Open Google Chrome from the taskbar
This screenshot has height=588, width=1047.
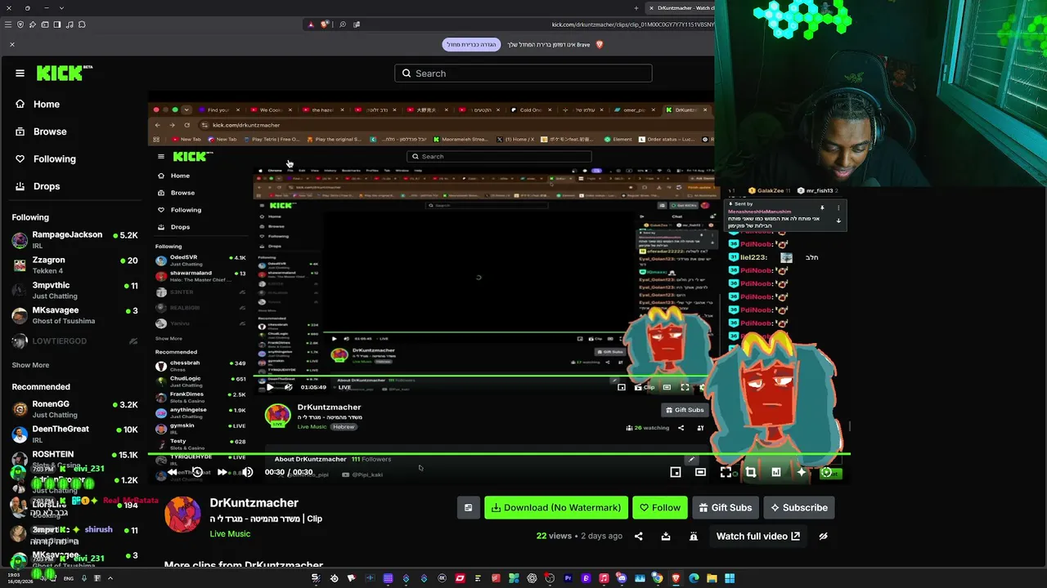pyautogui.click(x=658, y=578)
